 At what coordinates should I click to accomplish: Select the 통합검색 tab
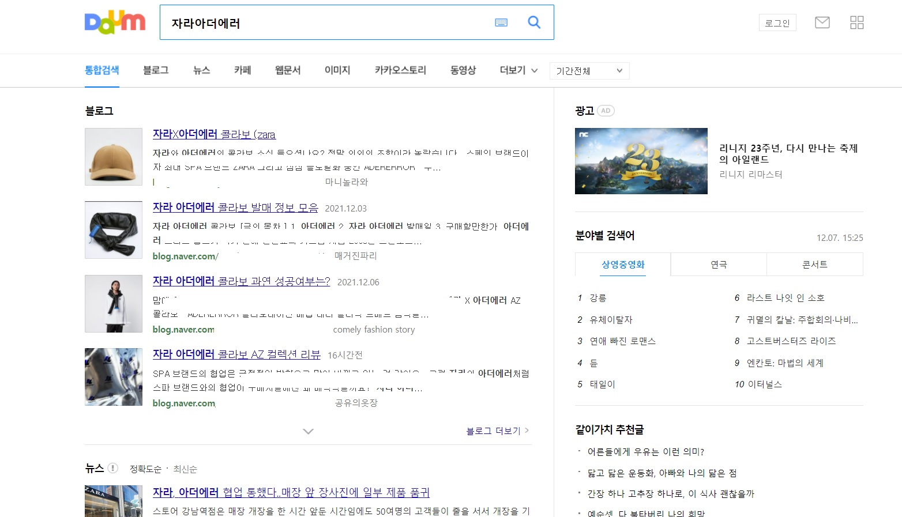102,70
